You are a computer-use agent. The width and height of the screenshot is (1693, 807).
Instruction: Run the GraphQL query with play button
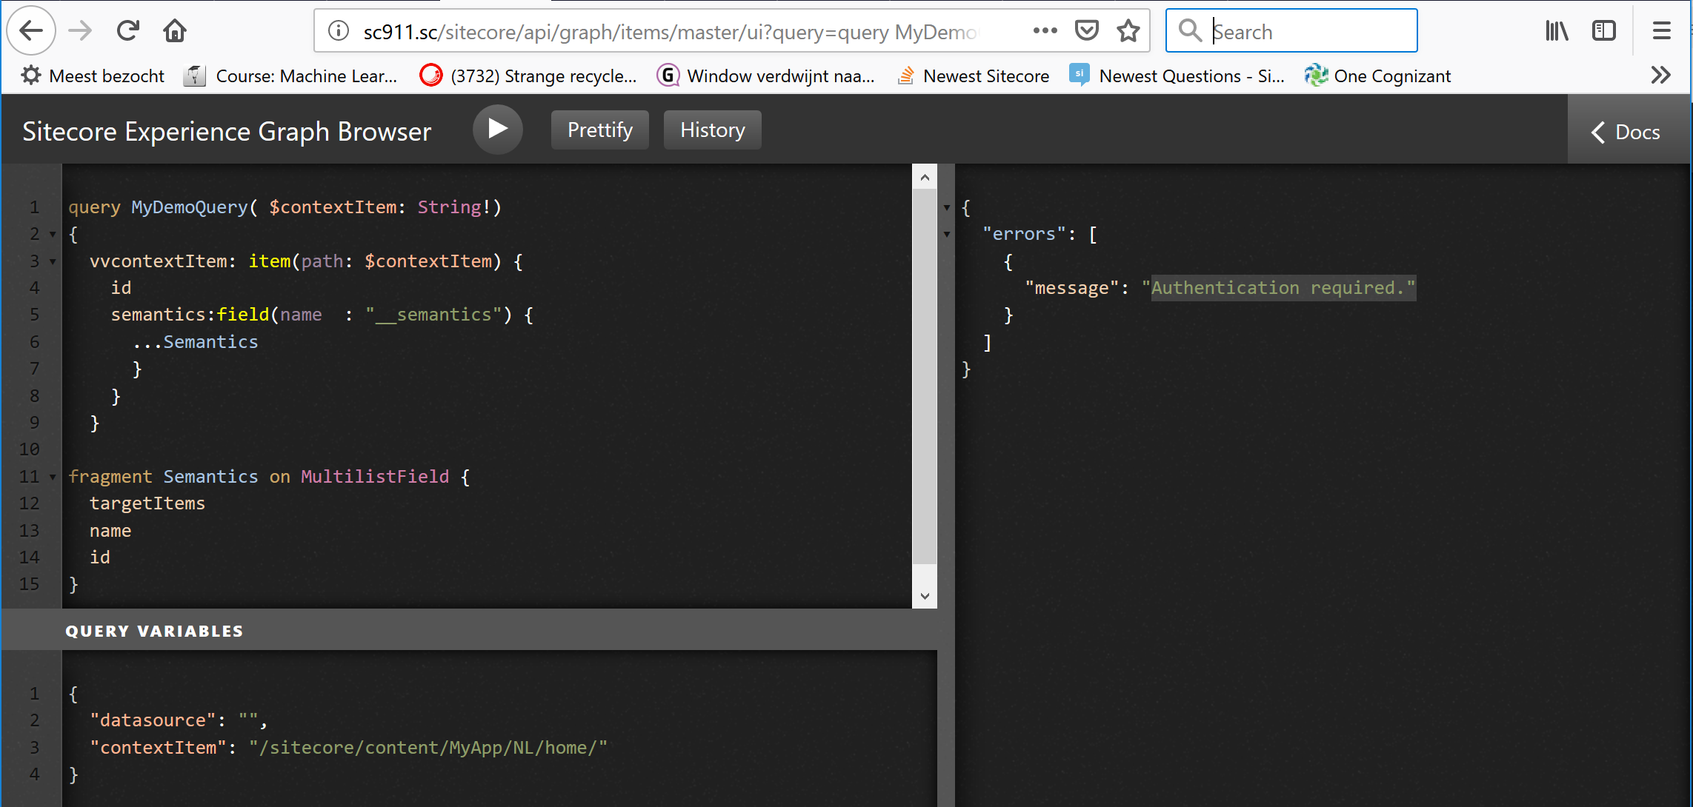pos(498,130)
